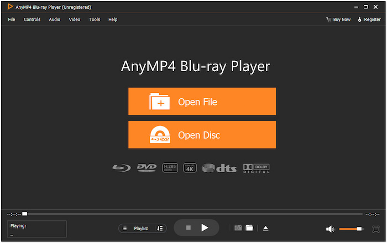Take a snapshot with the camera icon
387x243 pixels.
(238, 228)
